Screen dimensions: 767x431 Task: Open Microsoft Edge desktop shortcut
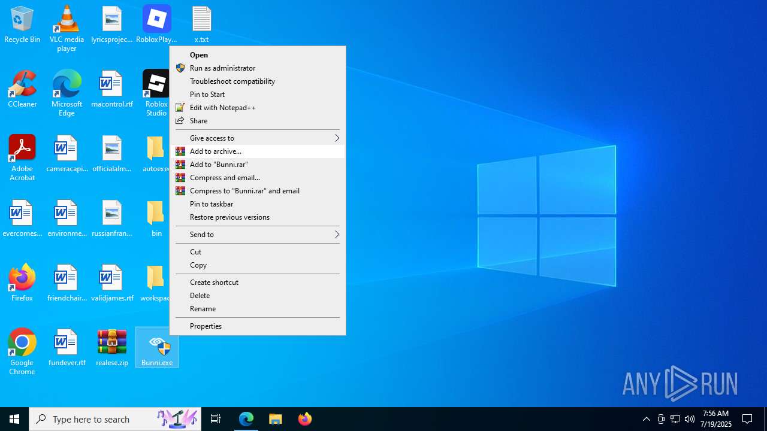point(67,93)
